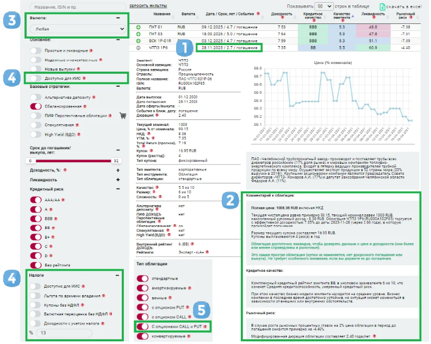
Task: Click the shopping cart icon beside ПИФ Перспективные облигации
Action: tap(122, 116)
